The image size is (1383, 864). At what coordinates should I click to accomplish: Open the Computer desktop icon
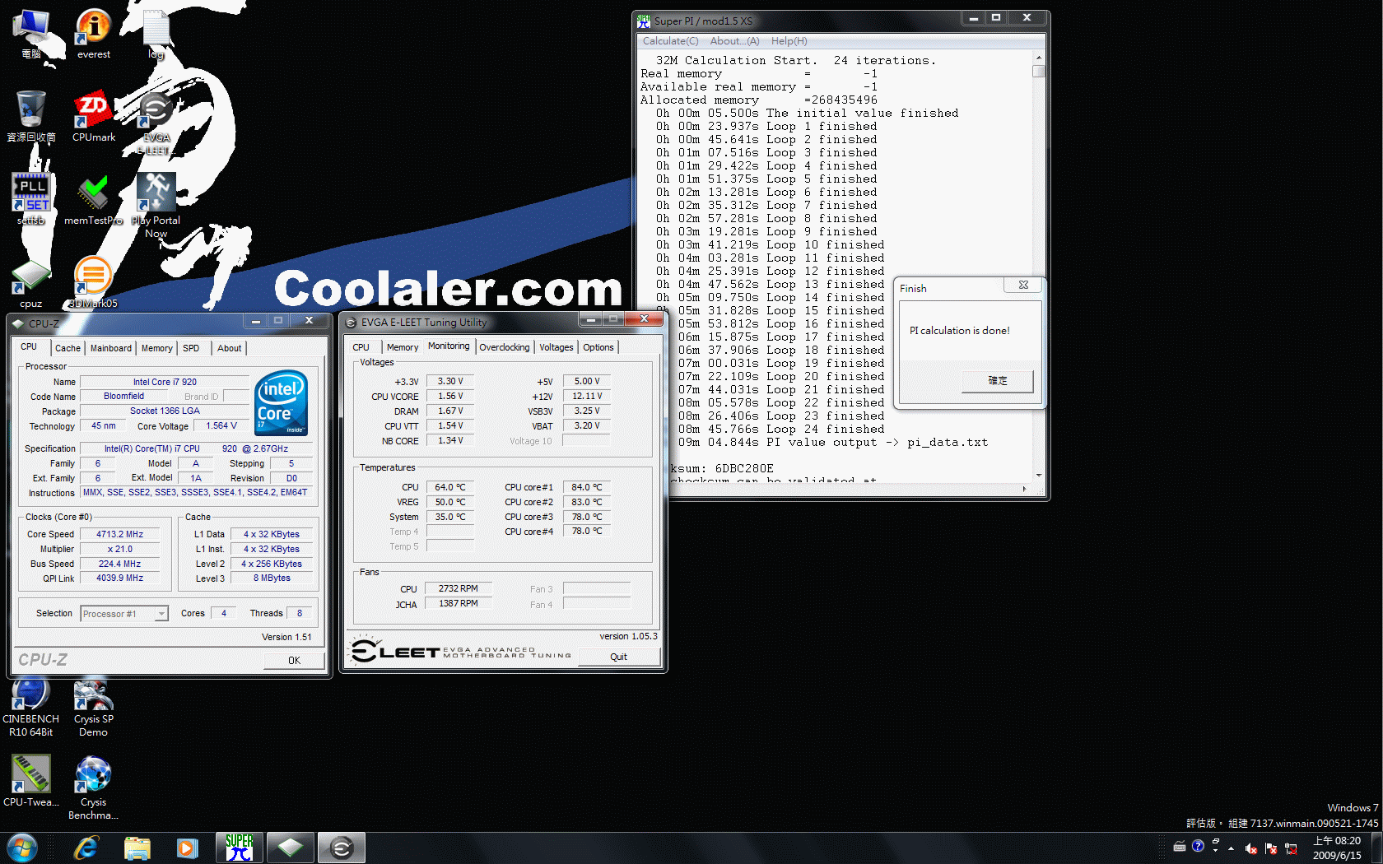(x=31, y=35)
